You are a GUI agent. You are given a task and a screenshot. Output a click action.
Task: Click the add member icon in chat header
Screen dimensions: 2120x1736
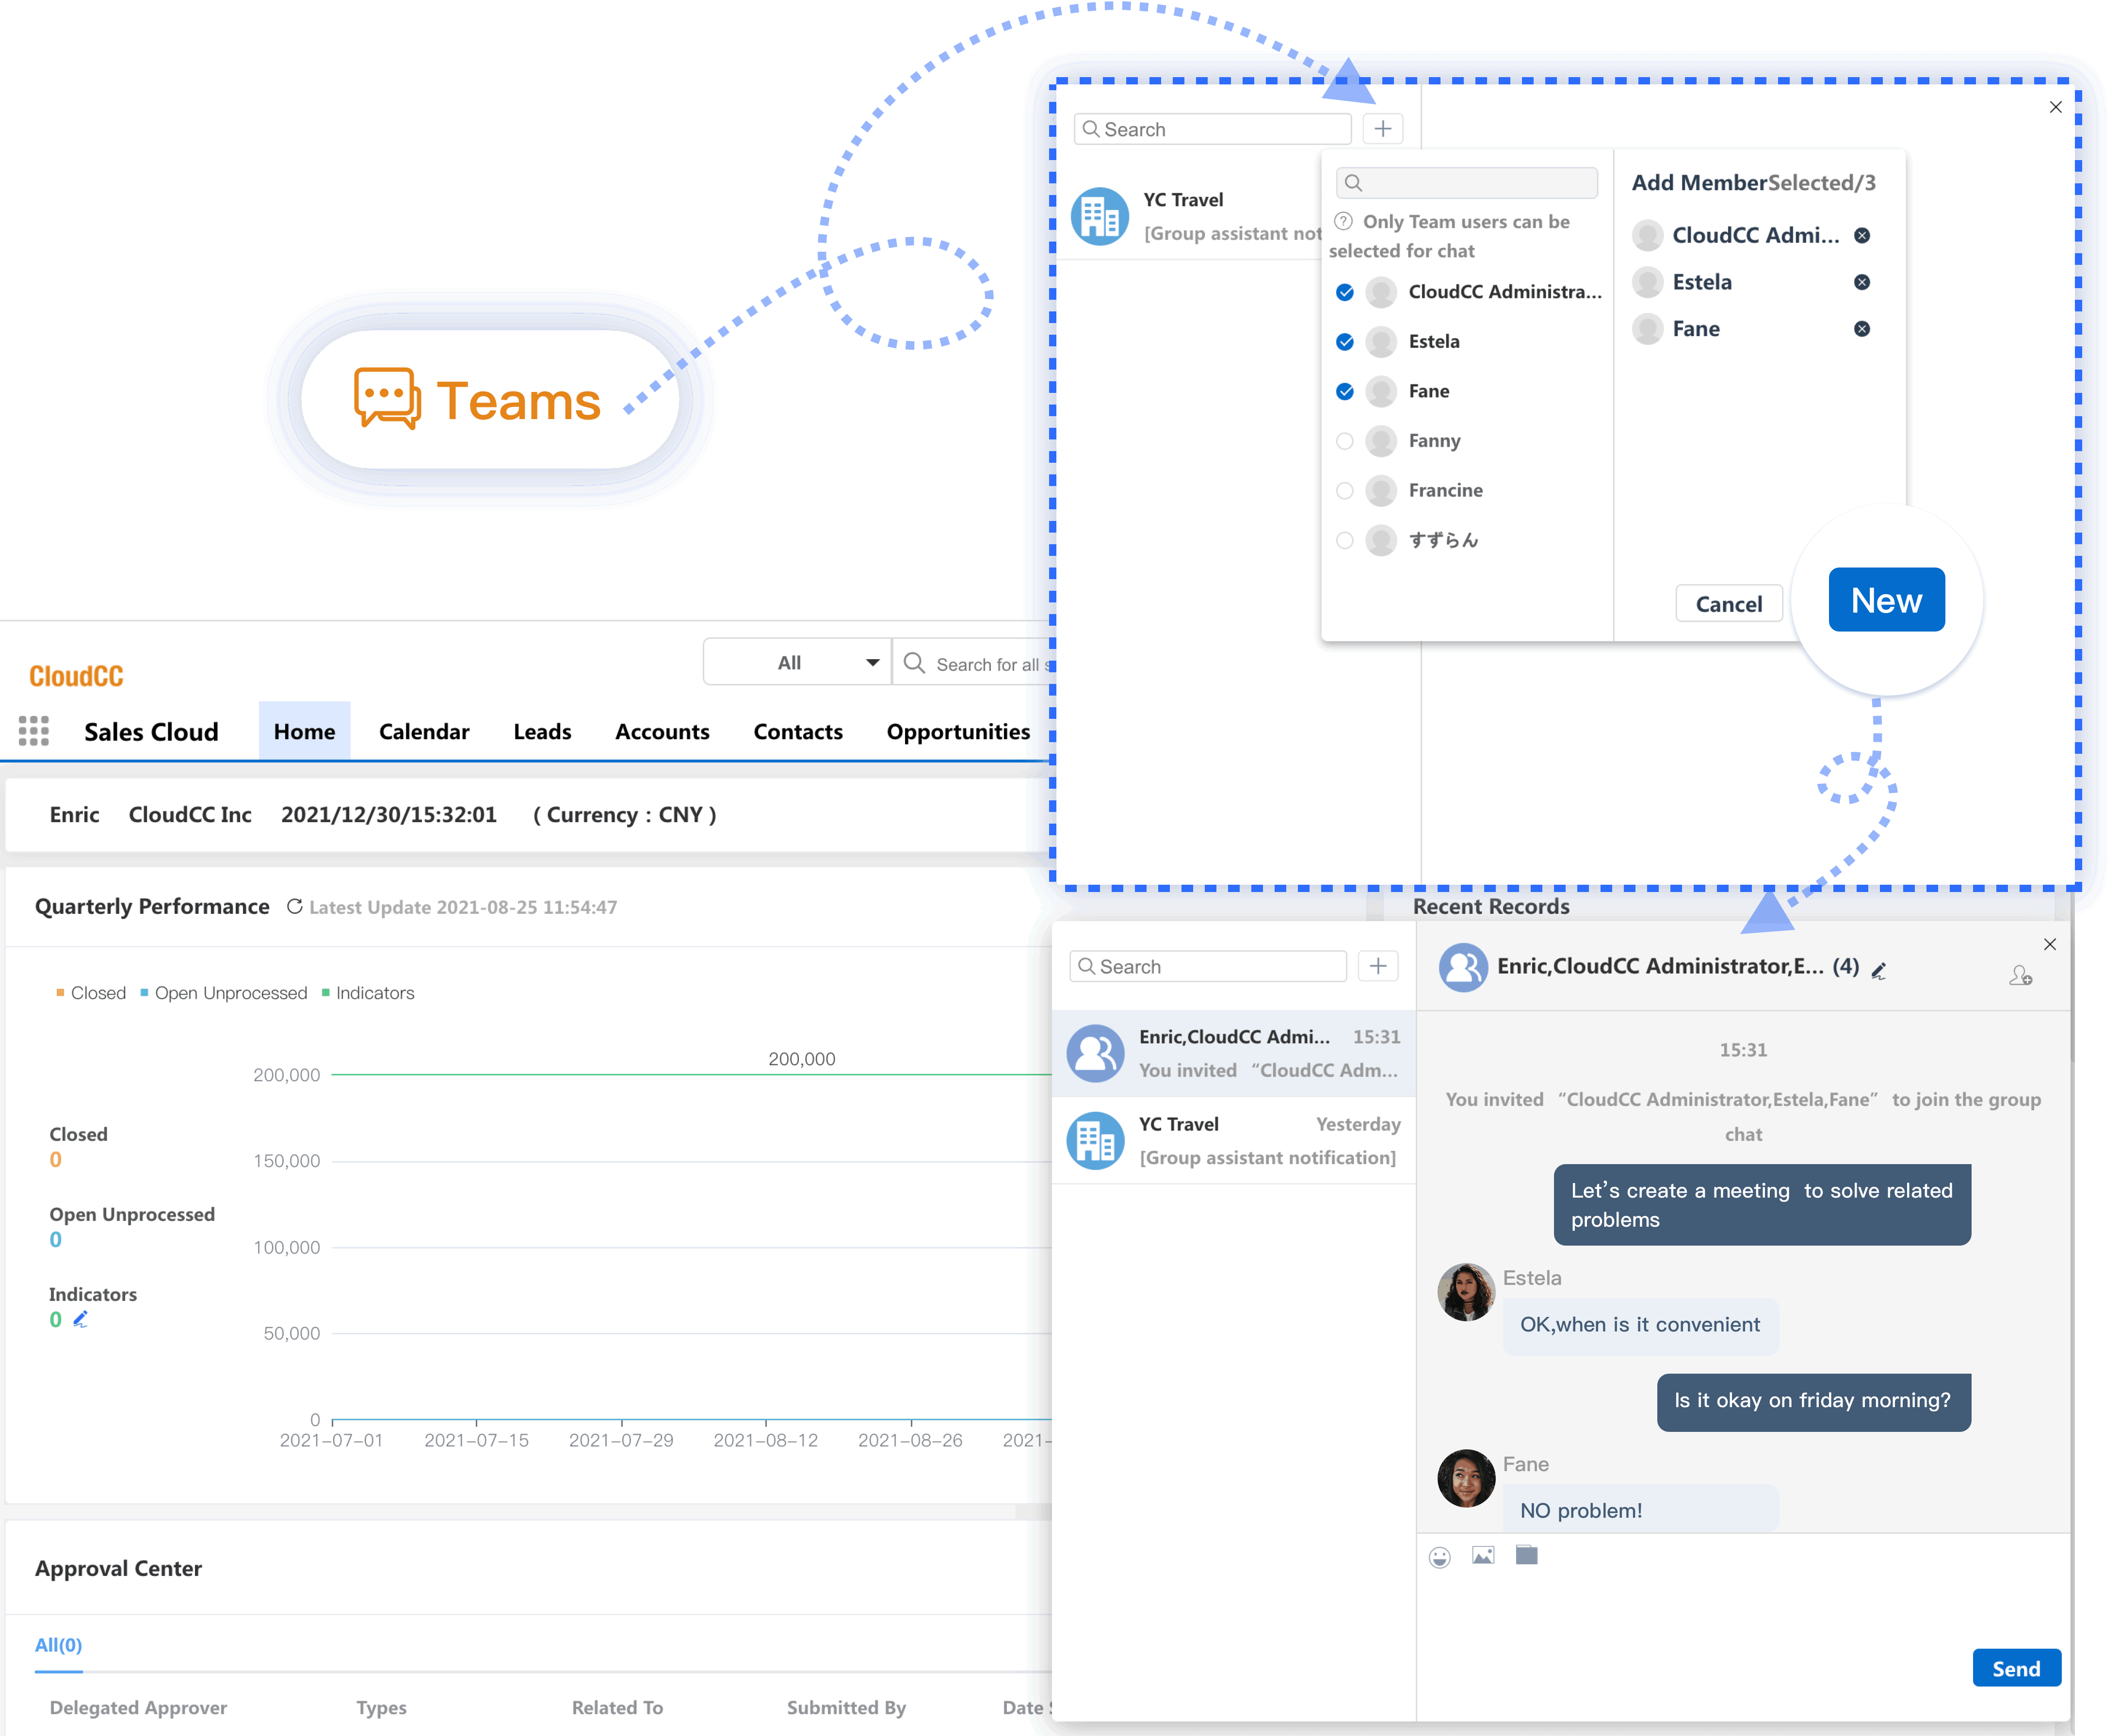(x=2020, y=975)
